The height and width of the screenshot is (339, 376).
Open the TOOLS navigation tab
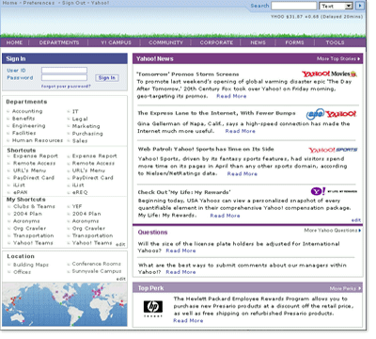335,42
